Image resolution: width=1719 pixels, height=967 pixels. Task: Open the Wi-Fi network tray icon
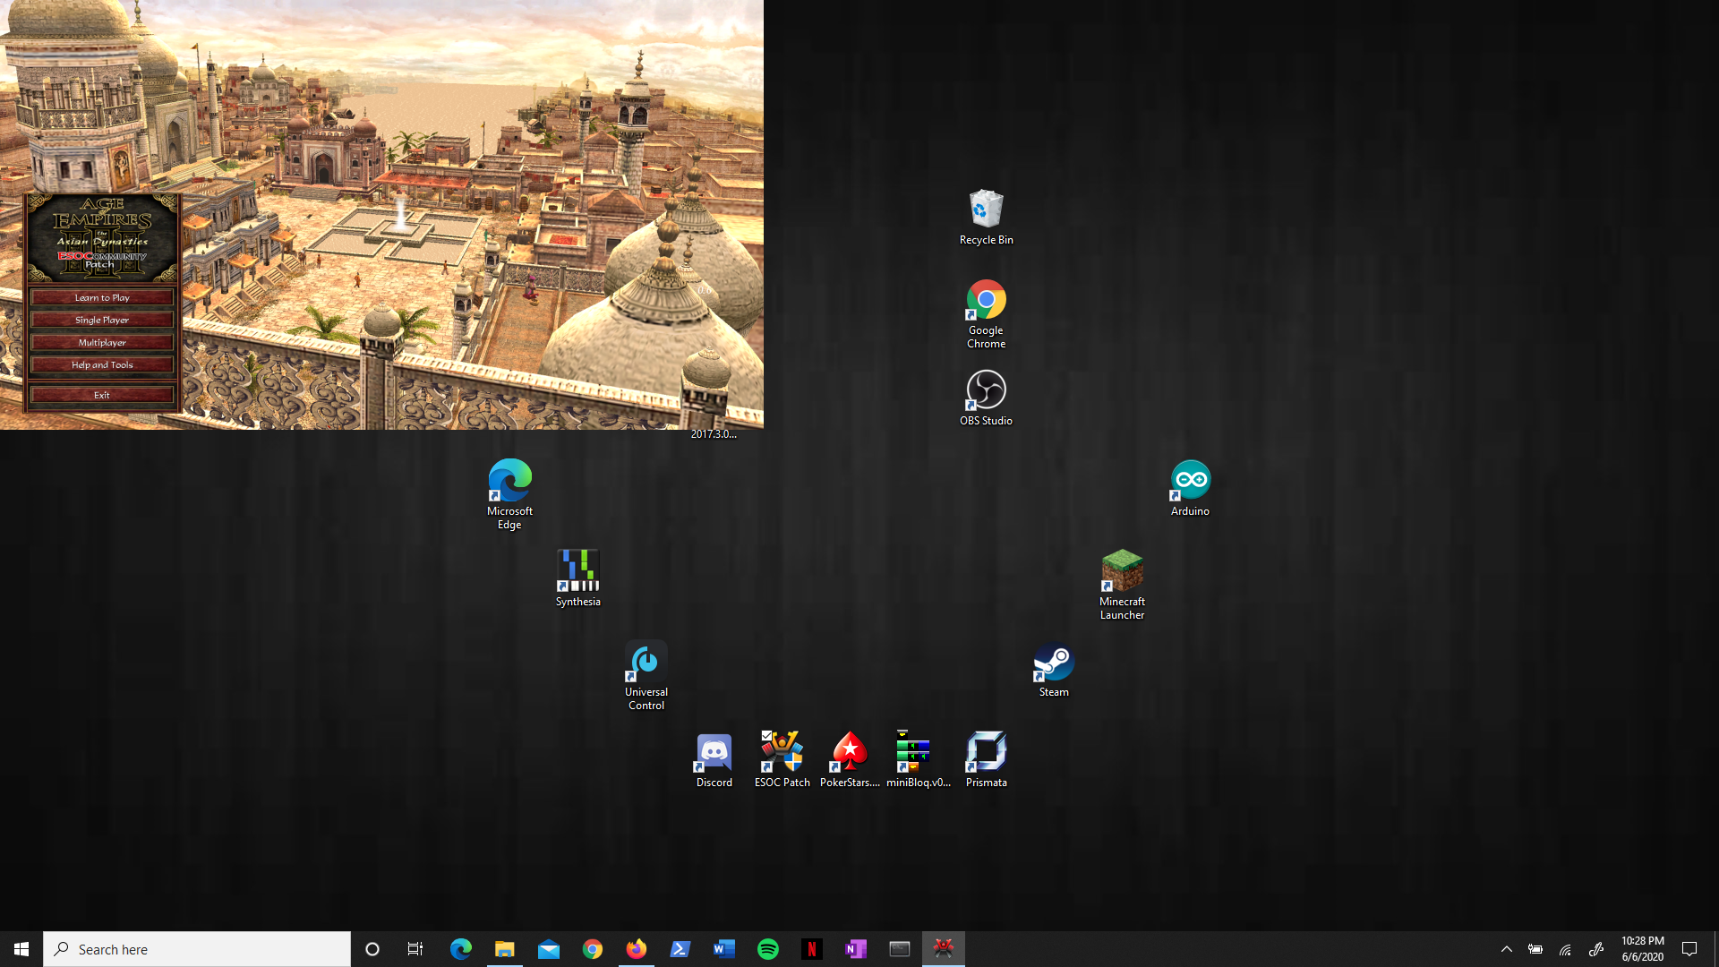[x=1566, y=949]
